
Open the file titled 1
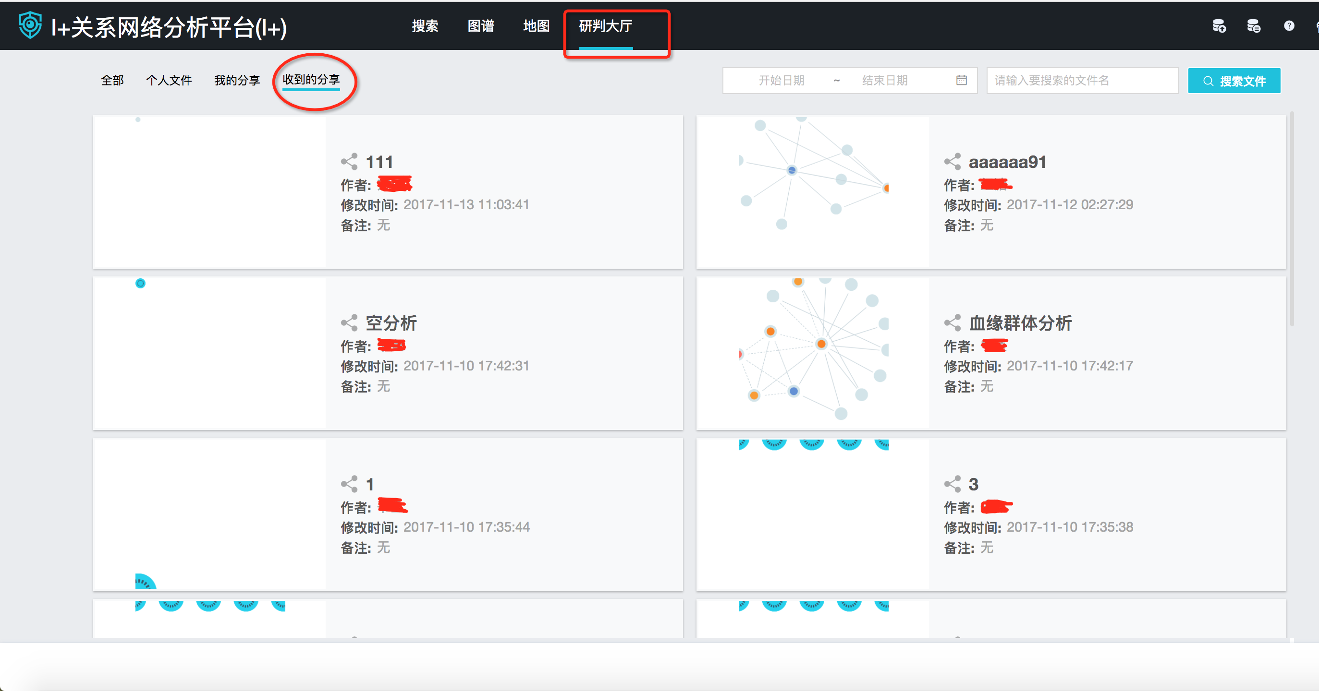coord(370,484)
